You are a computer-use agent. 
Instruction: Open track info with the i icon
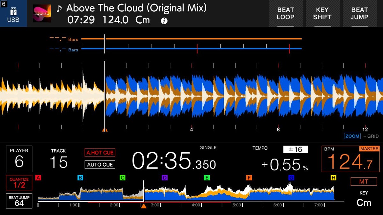pos(164,21)
